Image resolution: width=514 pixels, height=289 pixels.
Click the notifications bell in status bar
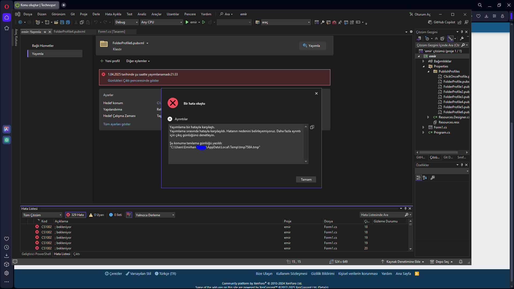click(x=461, y=262)
